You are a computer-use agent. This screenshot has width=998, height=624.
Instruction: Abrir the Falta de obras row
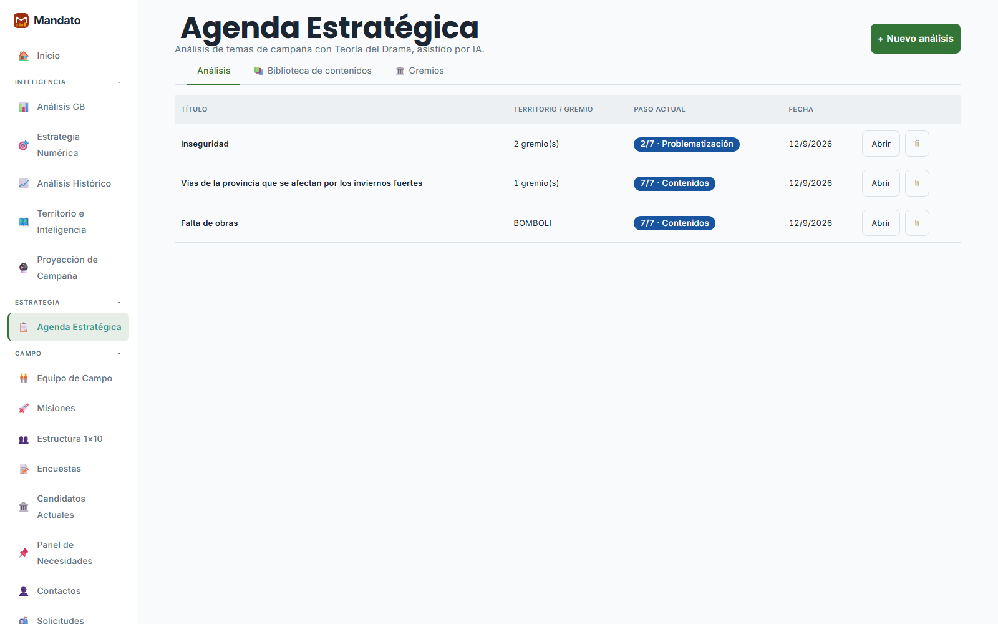(881, 223)
